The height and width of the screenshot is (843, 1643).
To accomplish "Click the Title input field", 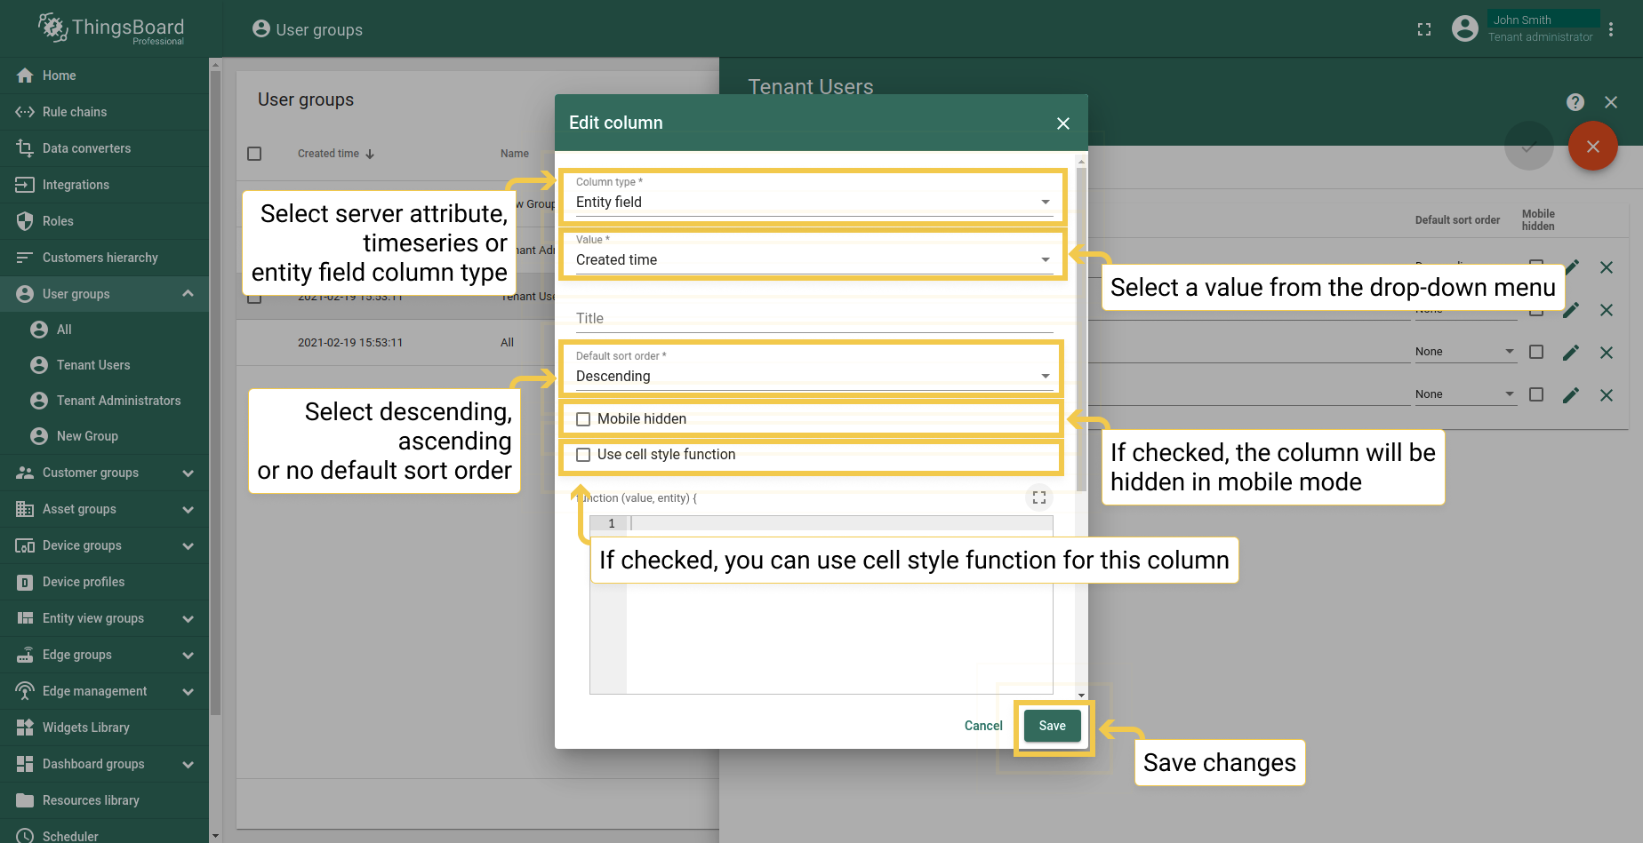I will (x=813, y=319).
